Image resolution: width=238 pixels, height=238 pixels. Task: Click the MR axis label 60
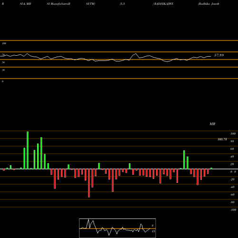(x=232, y=149)
